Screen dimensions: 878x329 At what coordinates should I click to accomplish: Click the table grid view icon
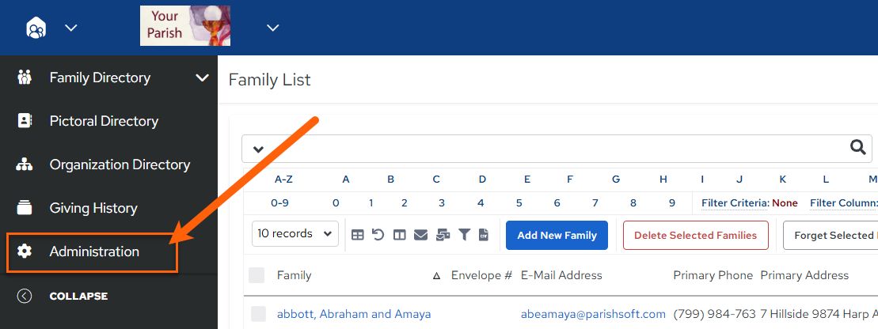[357, 235]
